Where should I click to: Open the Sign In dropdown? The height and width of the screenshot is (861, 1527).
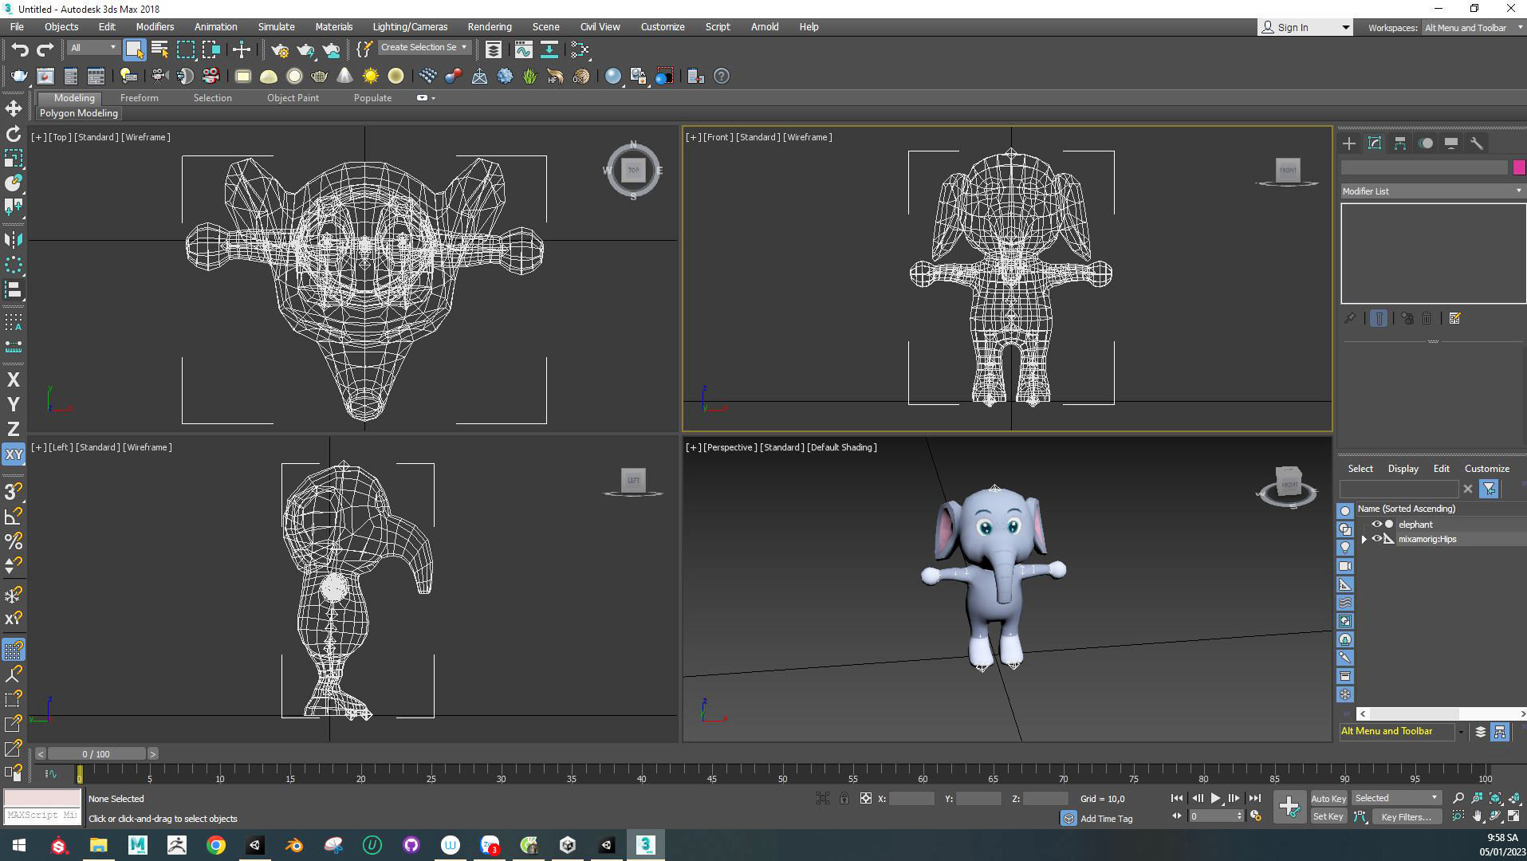pos(1305,28)
